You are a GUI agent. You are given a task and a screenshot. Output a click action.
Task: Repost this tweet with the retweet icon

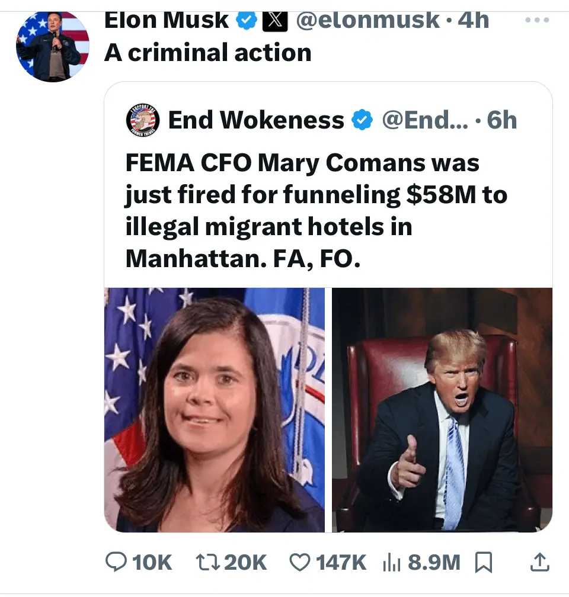(x=207, y=561)
